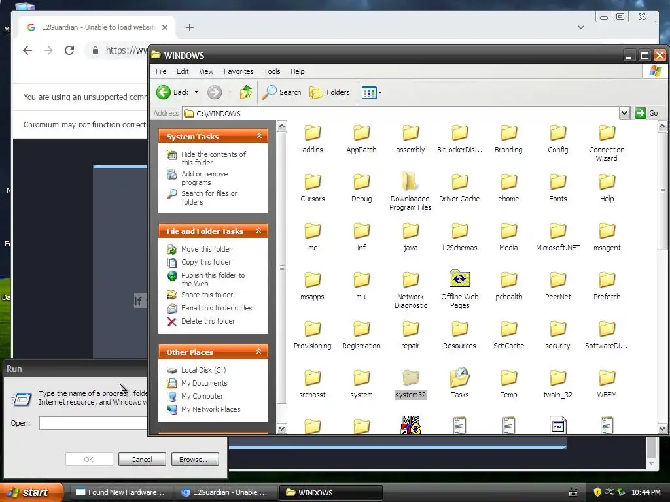Select the WBEM folder icon

[x=607, y=378]
